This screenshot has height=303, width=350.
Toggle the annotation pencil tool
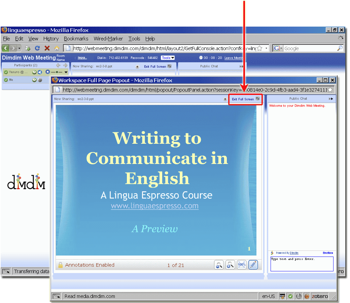point(253,265)
